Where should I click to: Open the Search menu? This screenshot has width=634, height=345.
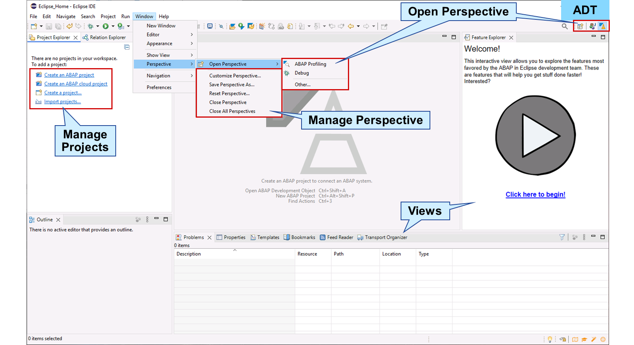tap(88, 17)
